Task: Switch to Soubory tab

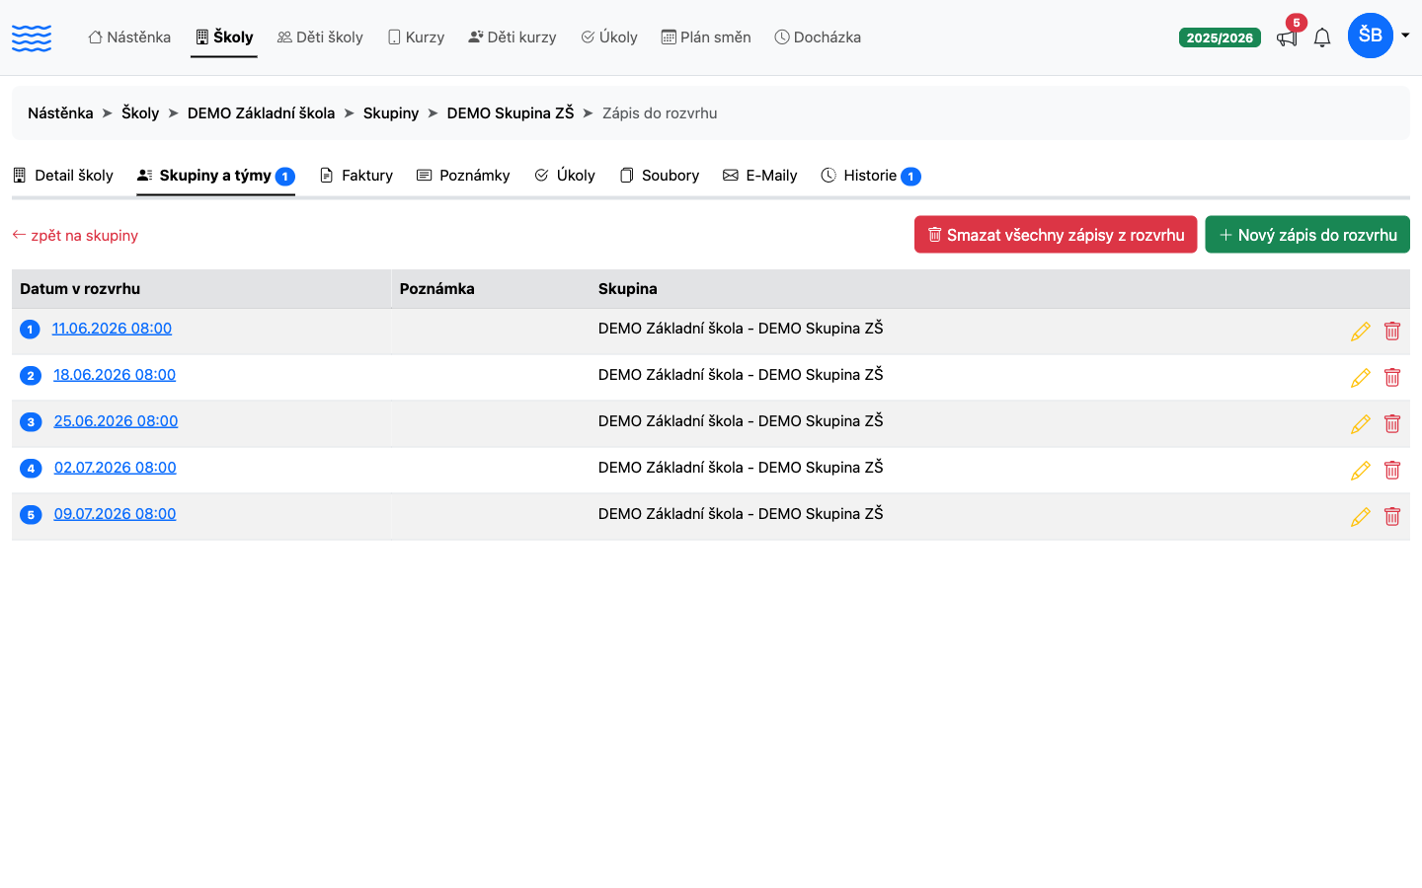Action: [660, 176]
